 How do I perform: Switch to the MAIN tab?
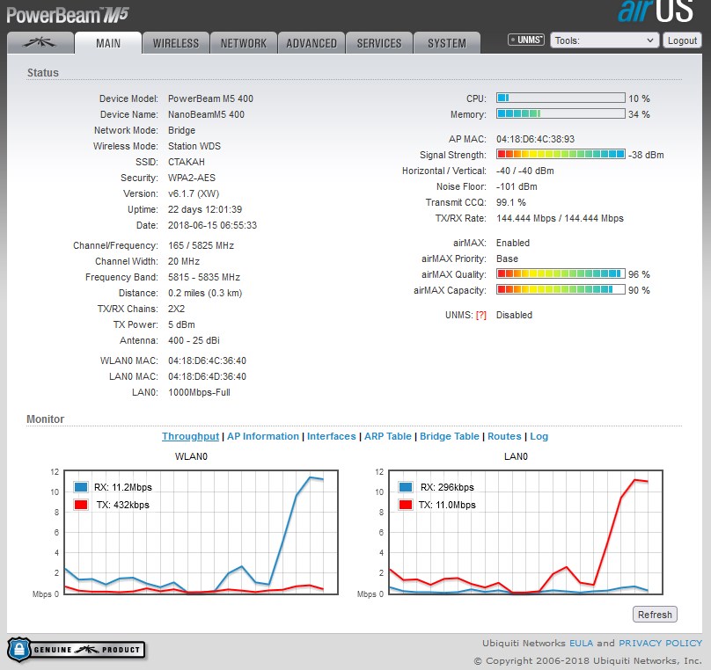point(108,43)
